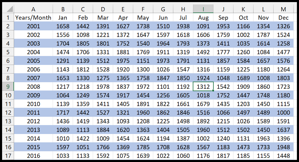Screen dimensions: 299x162
Task: Select row 13 header
Action: click(8, 121)
